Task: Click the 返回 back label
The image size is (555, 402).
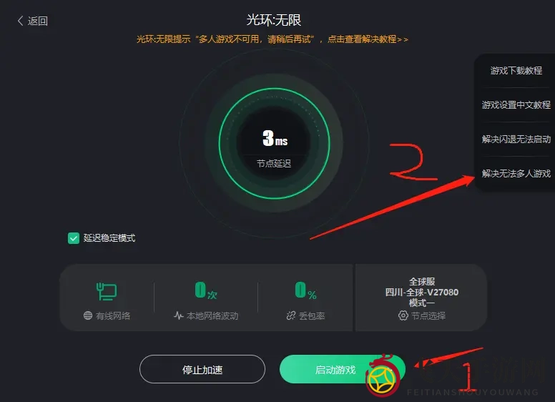Action: click(x=37, y=21)
